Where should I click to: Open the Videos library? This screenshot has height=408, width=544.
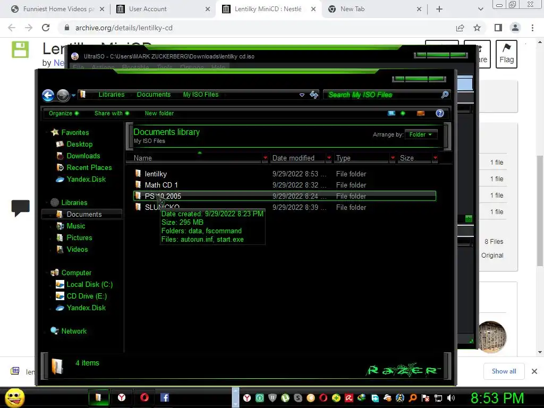(77, 250)
